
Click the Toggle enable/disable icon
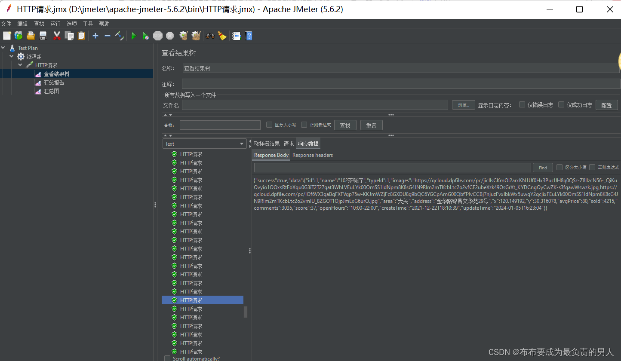(x=120, y=36)
